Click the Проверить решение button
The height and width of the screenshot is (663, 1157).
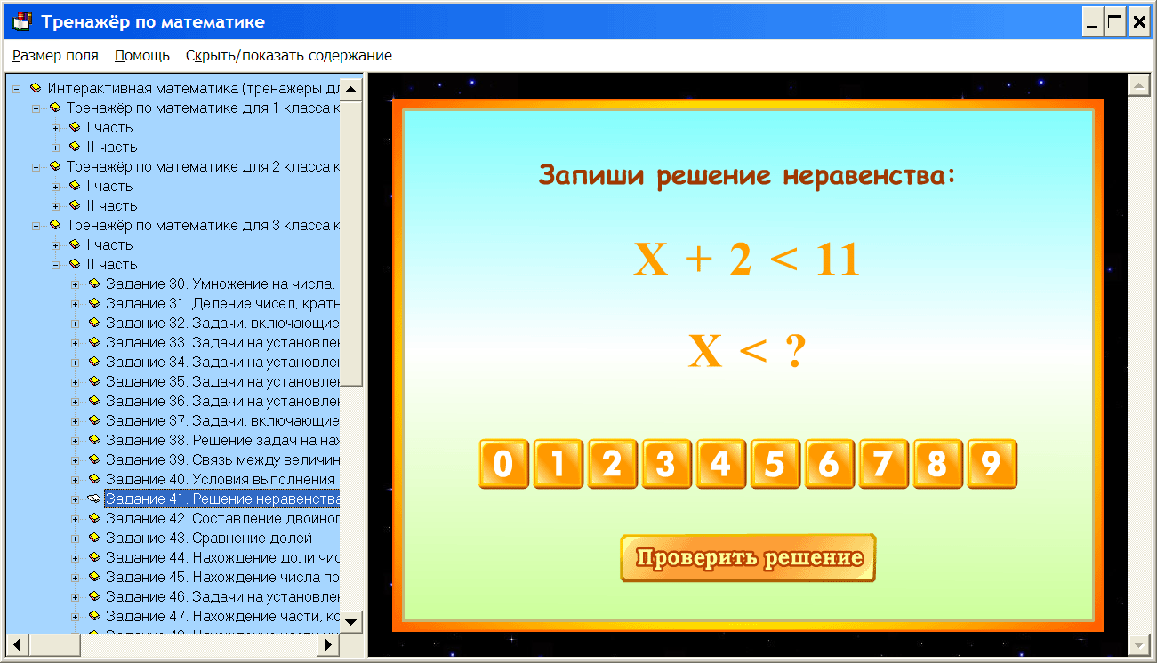[748, 558]
